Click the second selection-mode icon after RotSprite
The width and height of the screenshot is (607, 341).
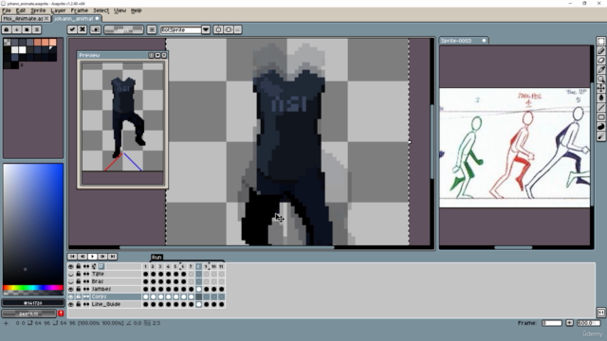click(x=228, y=29)
